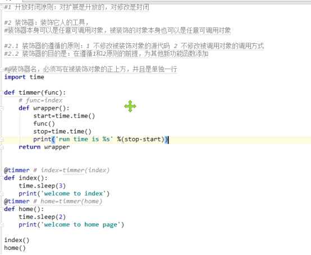The width and height of the screenshot is (311, 255).
Task: Click the 'index()' call at bottom
Action: tap(17, 240)
